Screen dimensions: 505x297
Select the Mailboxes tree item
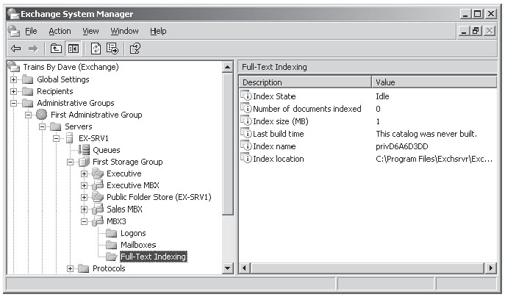138,245
